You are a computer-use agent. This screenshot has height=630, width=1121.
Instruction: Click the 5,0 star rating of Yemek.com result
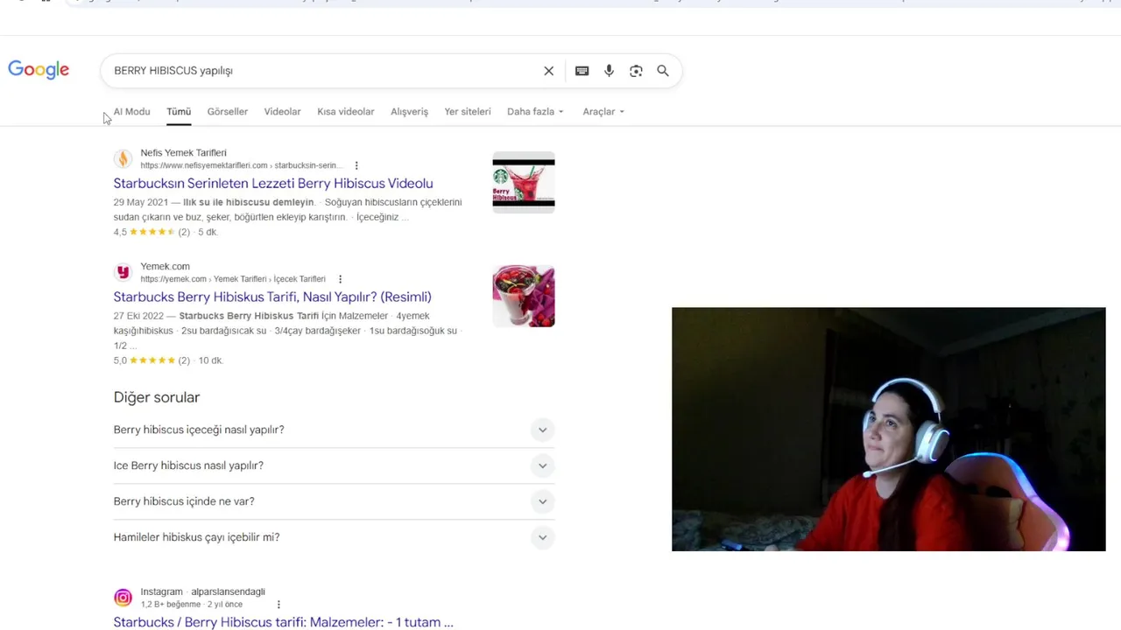(152, 360)
